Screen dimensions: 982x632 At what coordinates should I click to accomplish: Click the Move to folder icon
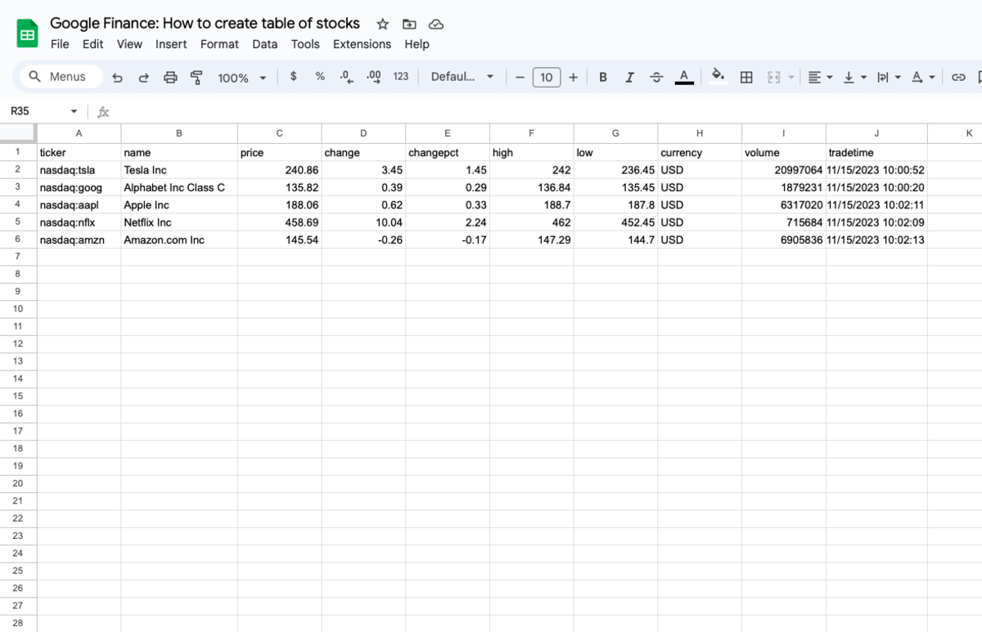click(409, 24)
